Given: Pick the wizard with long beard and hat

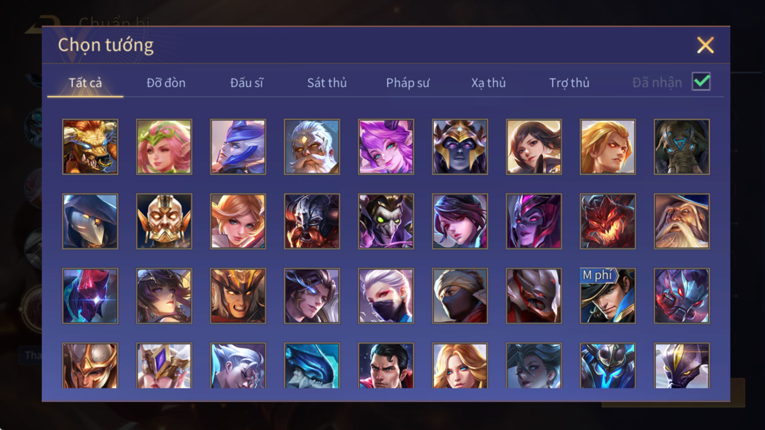Looking at the screenshot, I should click(x=682, y=221).
